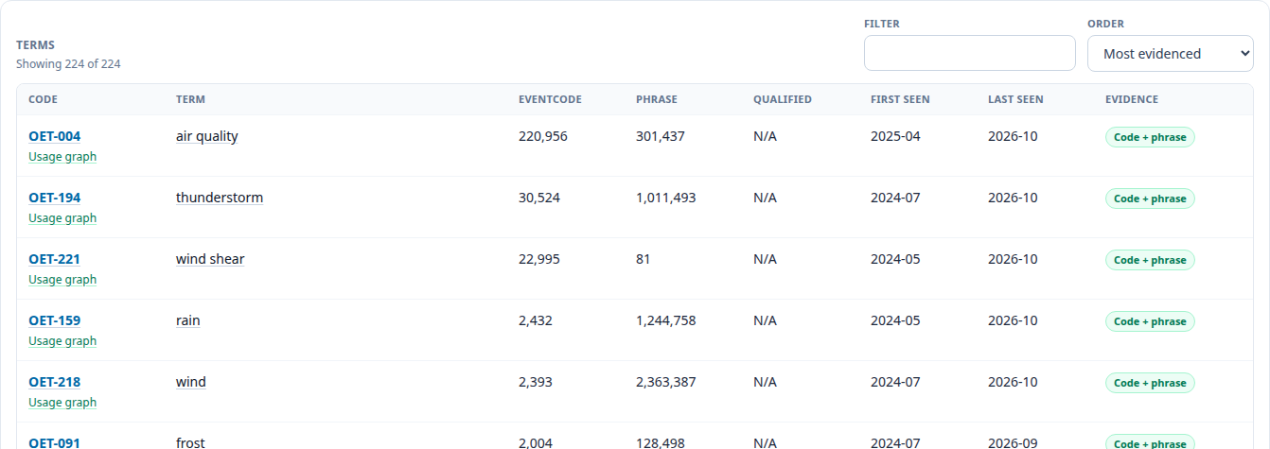Click phrase count 301,437
Screen dimensions: 1270x449
661,136
